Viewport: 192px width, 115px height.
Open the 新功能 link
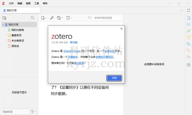coord(74,42)
